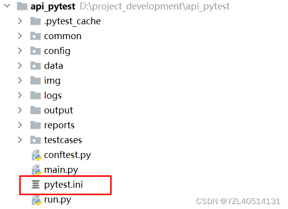Viewport: 288px width, 209px height.
Task: Select the main.py file name
Action: 61,170
